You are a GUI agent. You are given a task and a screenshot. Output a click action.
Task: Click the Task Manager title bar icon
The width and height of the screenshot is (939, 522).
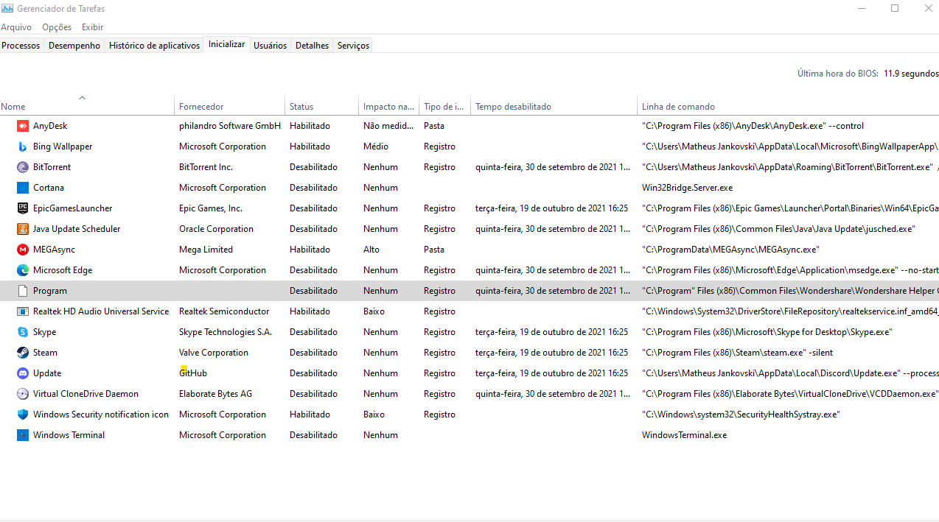(x=7, y=9)
